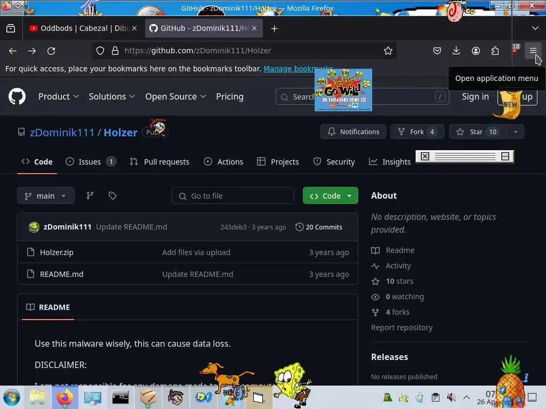546x409 pixels.
Task: Switch to the Pull requests tab
Action: pyautogui.click(x=159, y=162)
